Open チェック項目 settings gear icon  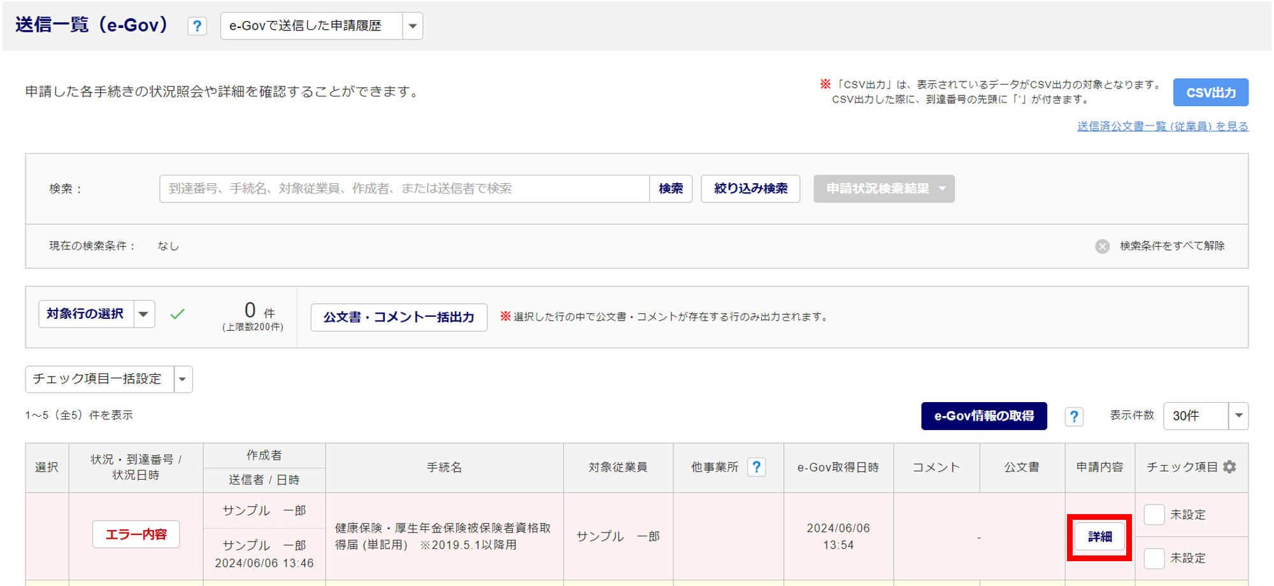[1230, 467]
